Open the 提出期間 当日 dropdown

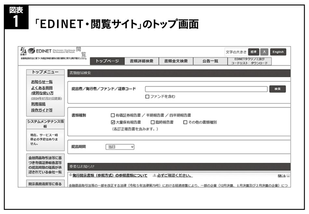[x=120, y=147]
